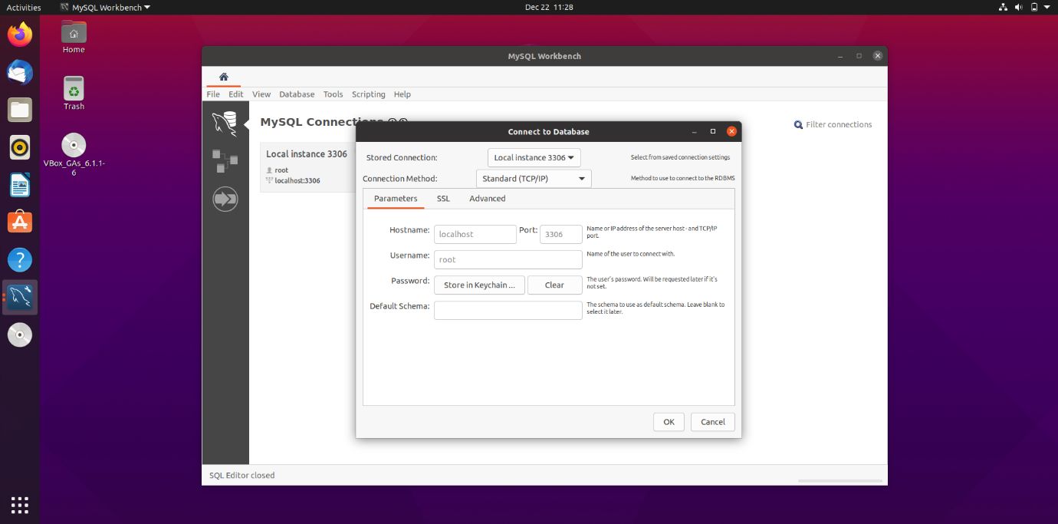Open the Database menu

297,94
